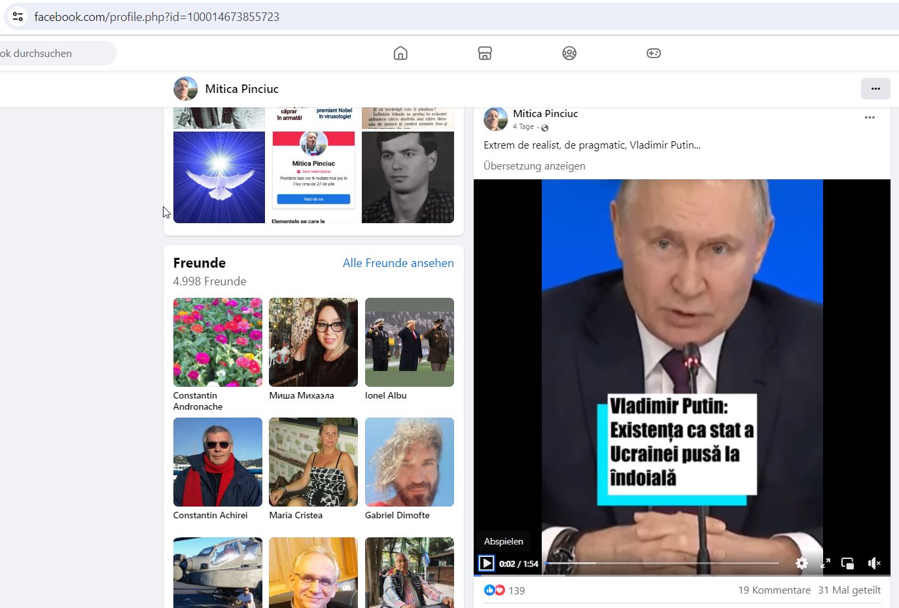The width and height of the screenshot is (899, 608).
Task: Click the Mitica Pinciuc header profile picture
Action: (x=185, y=88)
